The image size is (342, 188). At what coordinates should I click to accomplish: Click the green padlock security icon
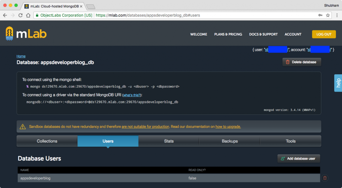point(37,15)
